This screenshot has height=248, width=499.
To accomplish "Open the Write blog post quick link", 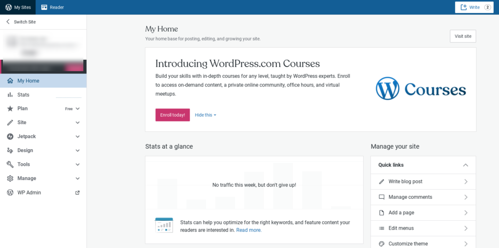I will 423,182.
